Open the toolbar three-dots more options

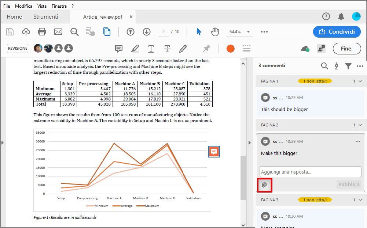(x=264, y=32)
